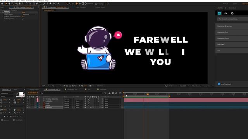Select the Puppet Pin tool
Screen dimensions: 248x139
pos(58,3)
